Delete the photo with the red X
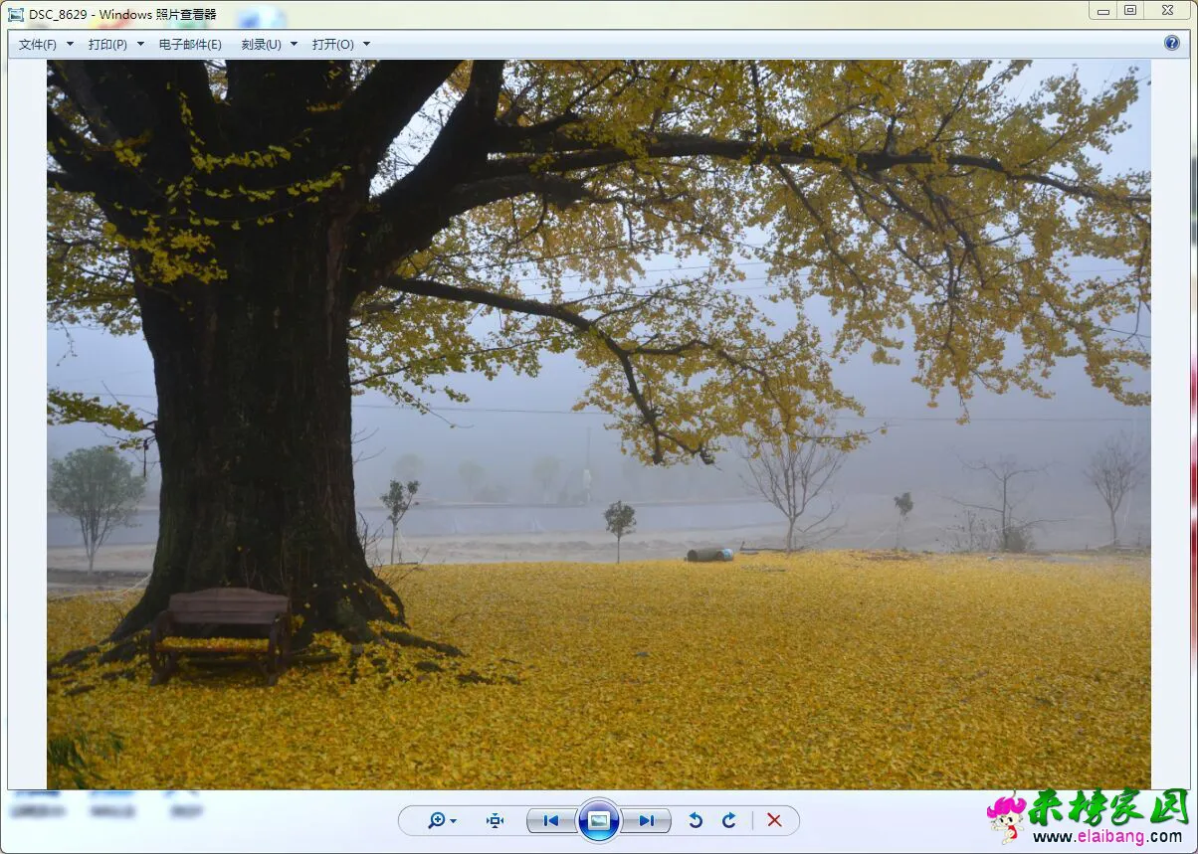The height and width of the screenshot is (854, 1198). (x=774, y=820)
